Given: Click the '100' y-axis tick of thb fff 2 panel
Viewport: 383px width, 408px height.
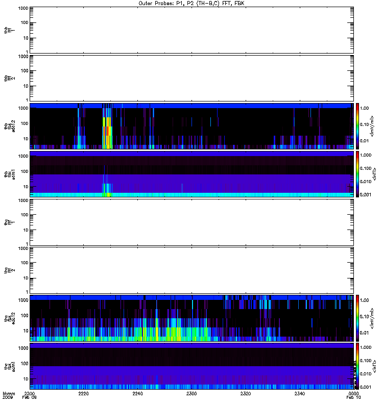Looking at the screenshot, I should click(x=25, y=70).
